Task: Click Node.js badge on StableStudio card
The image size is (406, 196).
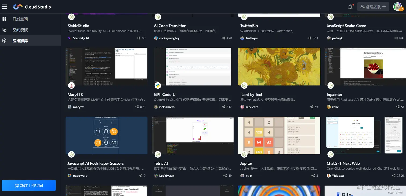Action: (71, 17)
